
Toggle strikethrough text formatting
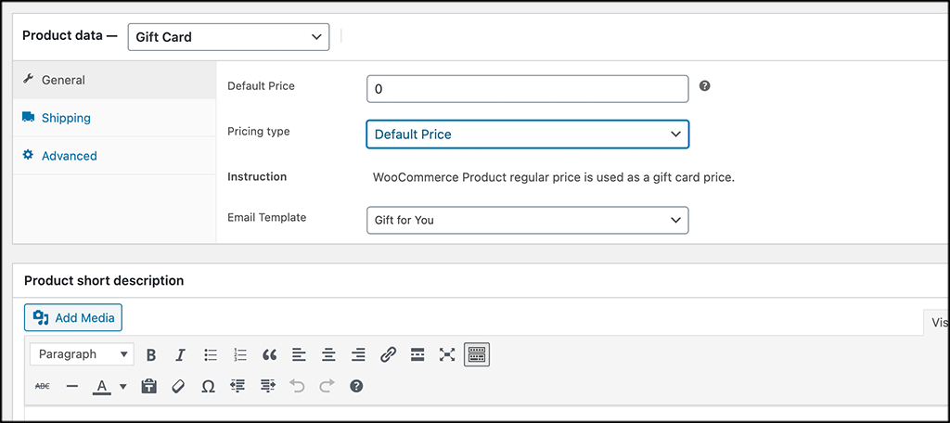tap(42, 386)
